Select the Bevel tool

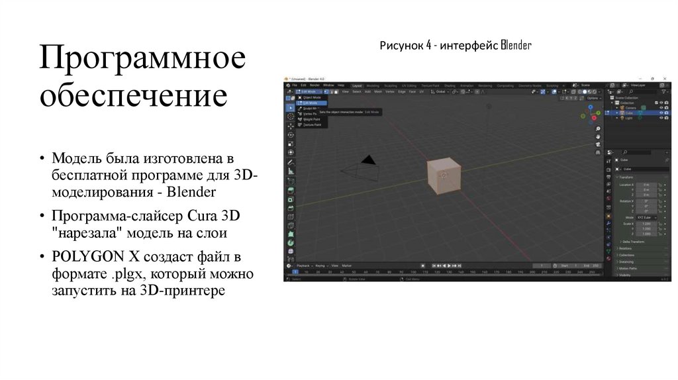tap(291, 208)
